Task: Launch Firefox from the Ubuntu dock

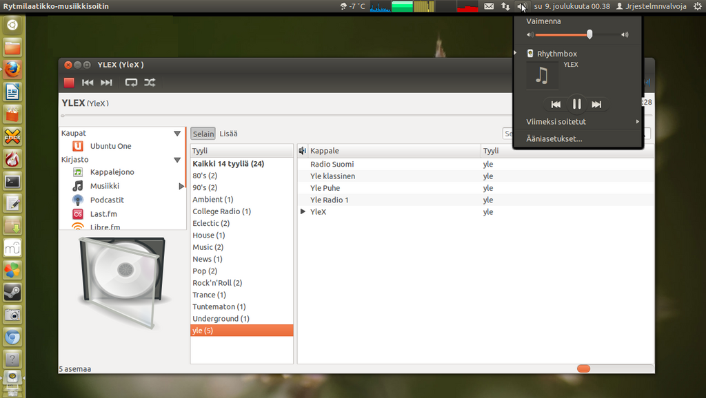Action: click(12, 70)
